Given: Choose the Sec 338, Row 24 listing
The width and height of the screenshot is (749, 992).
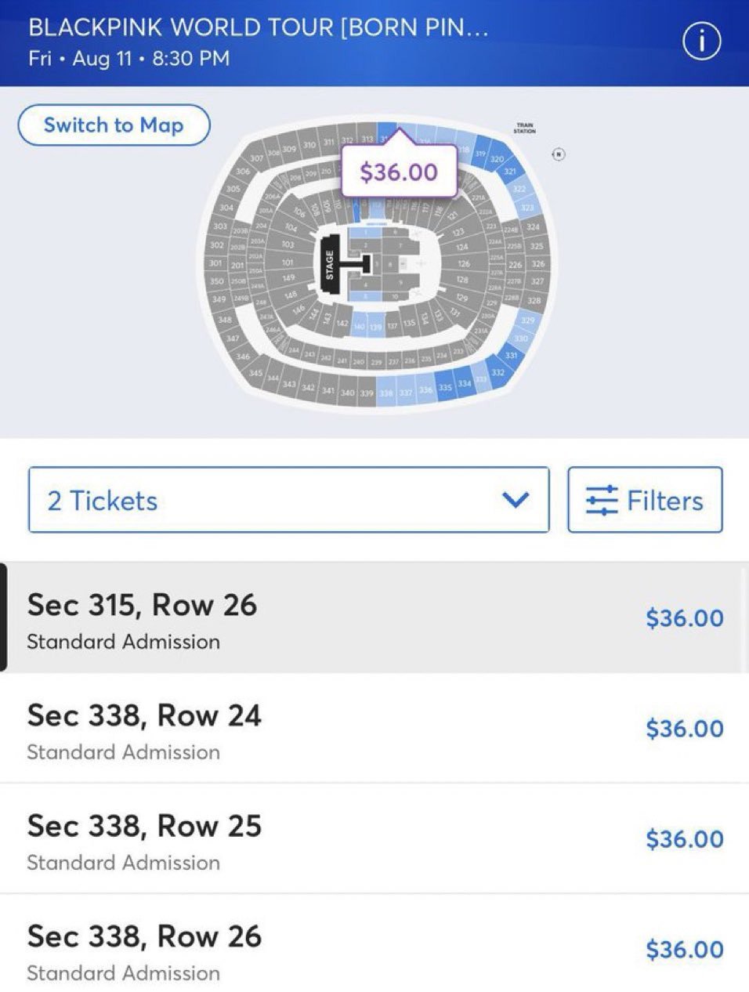Looking at the screenshot, I should [x=374, y=728].
